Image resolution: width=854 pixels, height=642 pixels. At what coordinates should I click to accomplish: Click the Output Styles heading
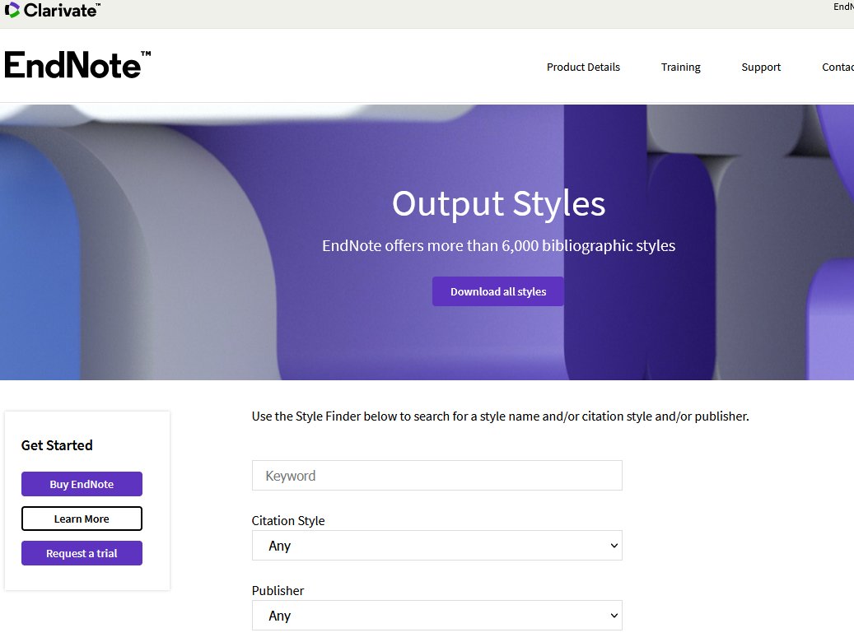pos(498,203)
